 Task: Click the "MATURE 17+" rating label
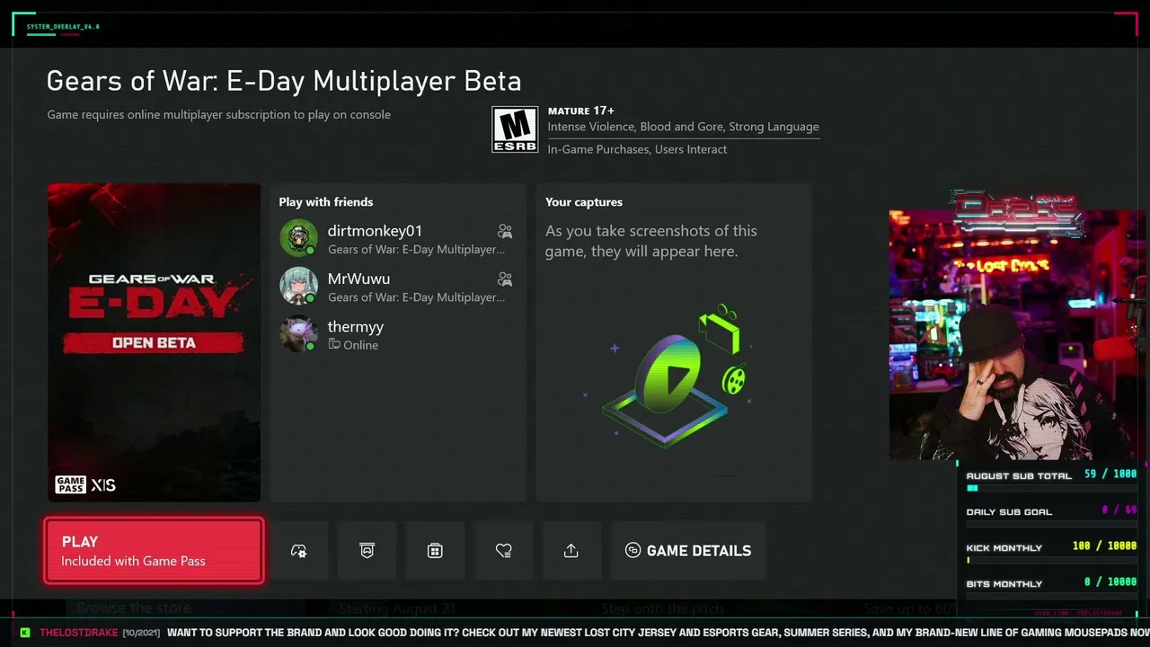581,111
